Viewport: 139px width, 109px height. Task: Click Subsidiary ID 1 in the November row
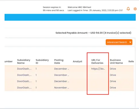pyautogui.click(x=36, y=88)
